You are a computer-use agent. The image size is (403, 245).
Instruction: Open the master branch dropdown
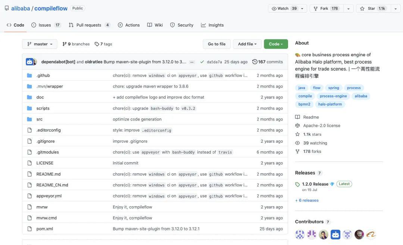point(40,44)
